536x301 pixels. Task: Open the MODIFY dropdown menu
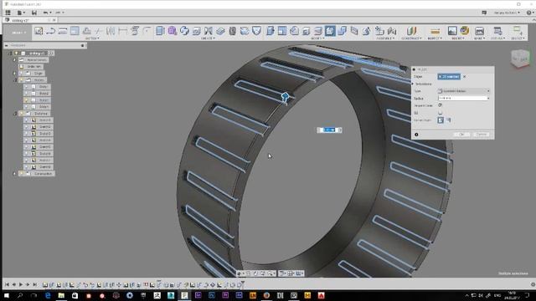pos(317,38)
